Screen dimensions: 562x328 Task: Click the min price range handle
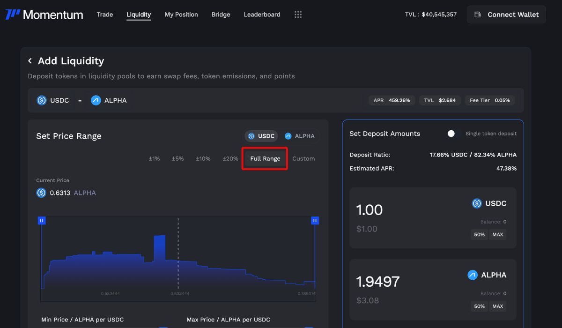tap(42, 220)
